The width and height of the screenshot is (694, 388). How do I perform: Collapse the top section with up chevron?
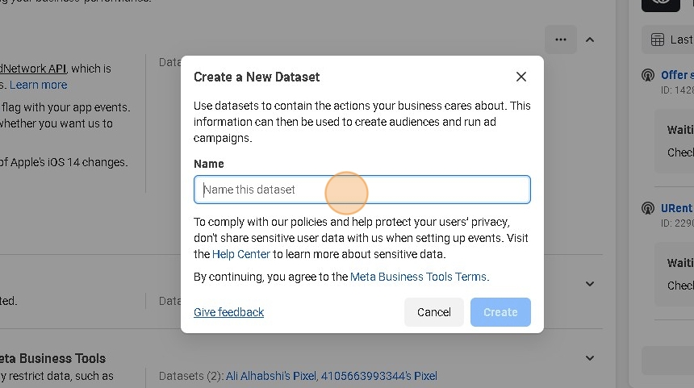coord(590,40)
